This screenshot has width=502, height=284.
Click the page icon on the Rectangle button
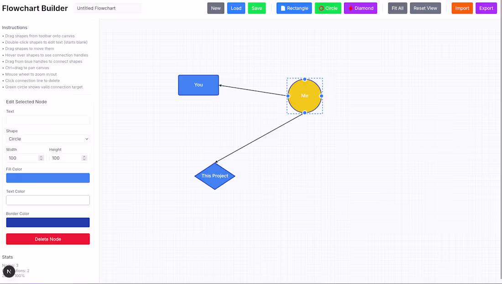tap(283, 8)
